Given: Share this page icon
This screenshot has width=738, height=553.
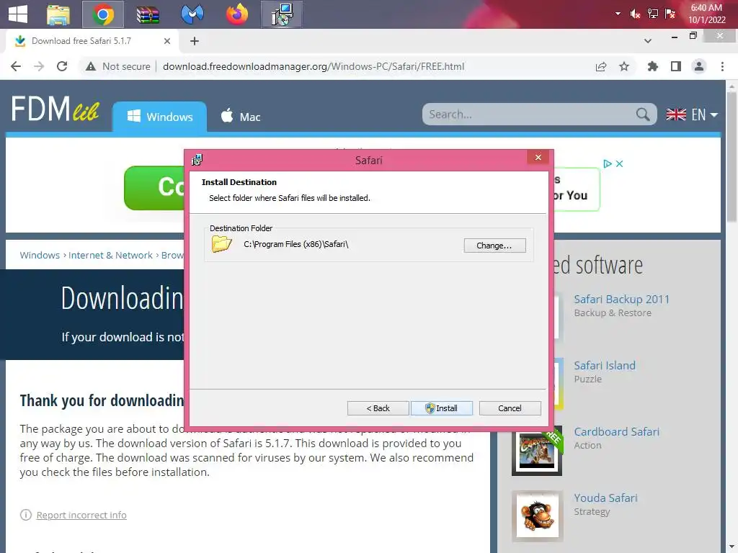Looking at the screenshot, I should [601, 66].
